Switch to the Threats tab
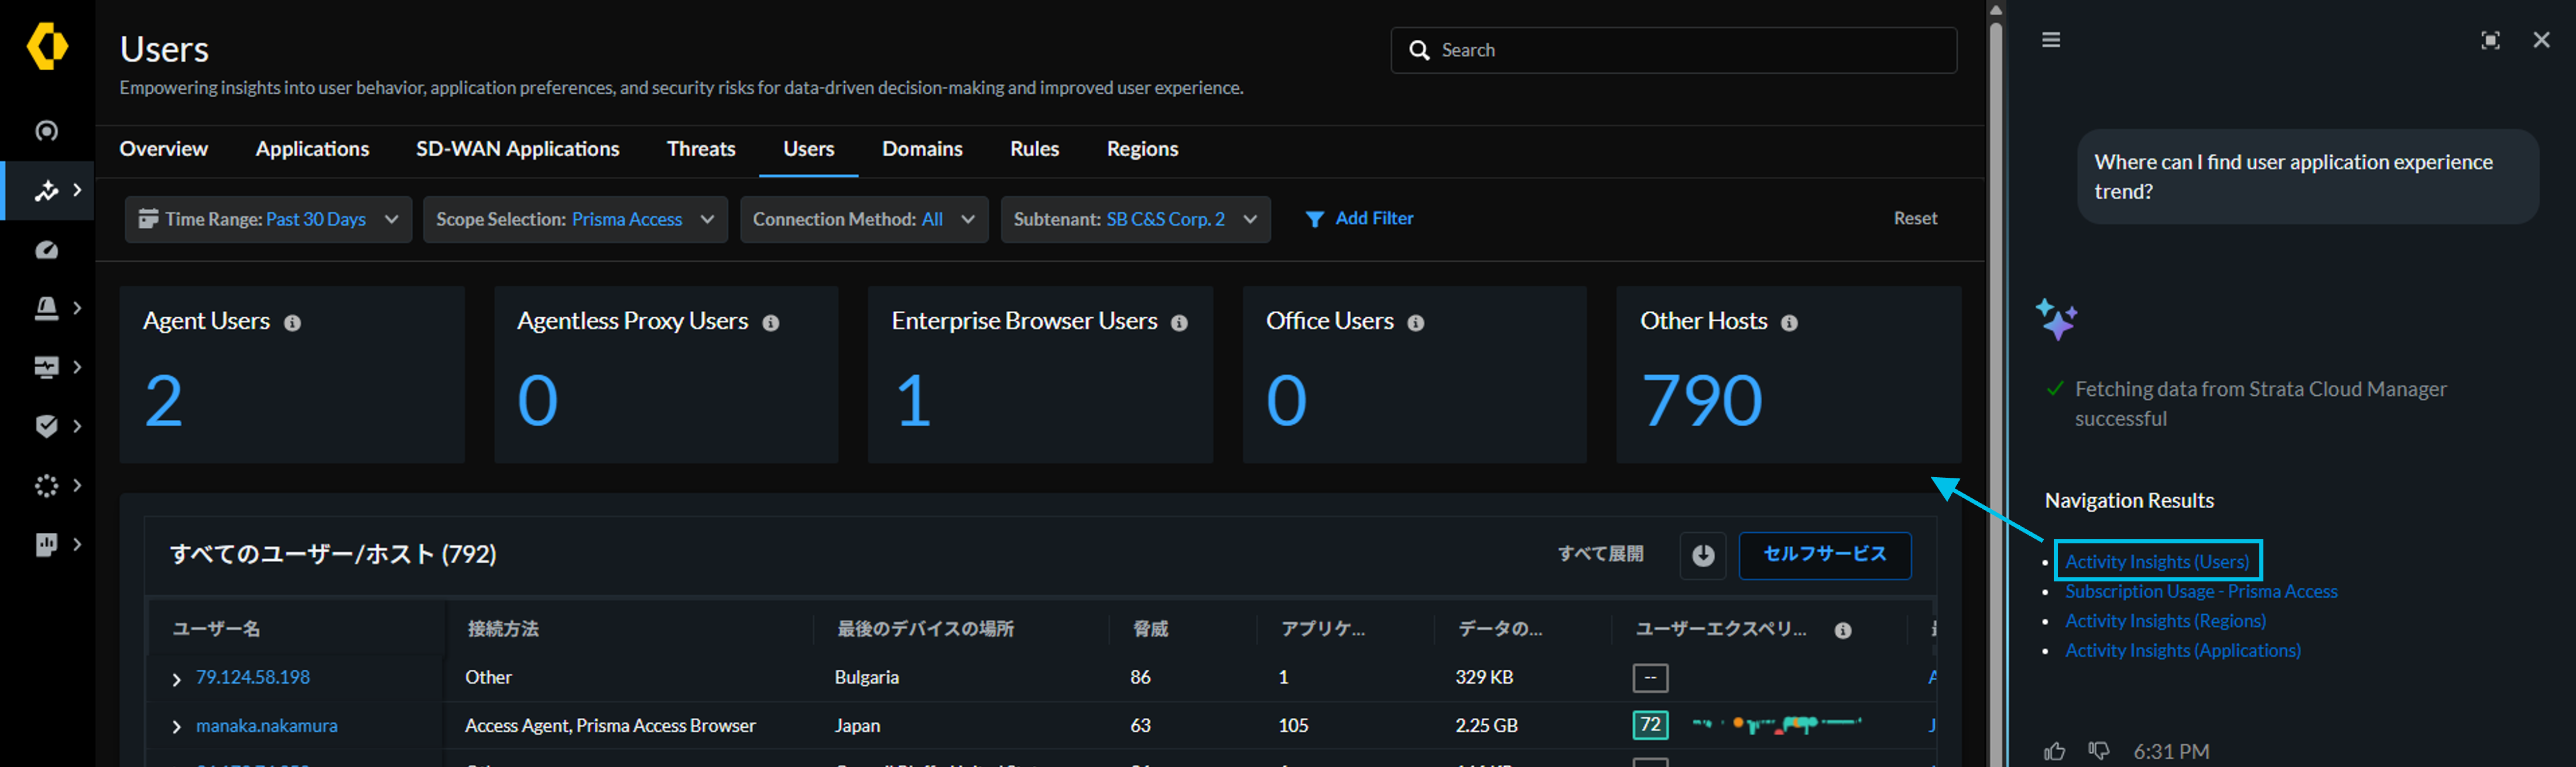This screenshot has width=2576, height=767. pyautogui.click(x=701, y=149)
